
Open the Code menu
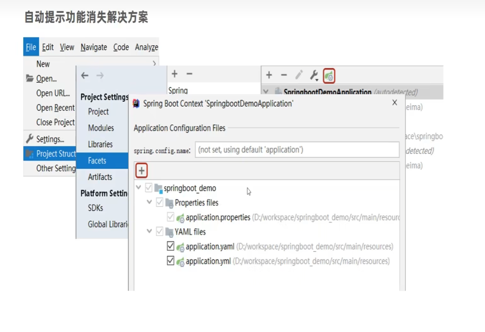pyautogui.click(x=121, y=47)
